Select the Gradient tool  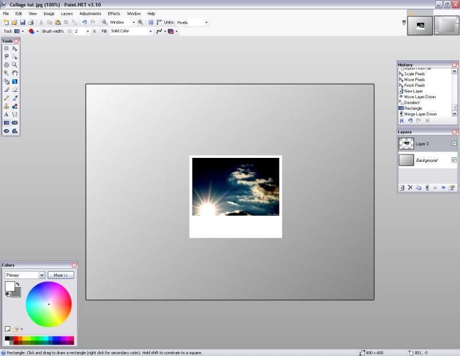click(x=15, y=82)
